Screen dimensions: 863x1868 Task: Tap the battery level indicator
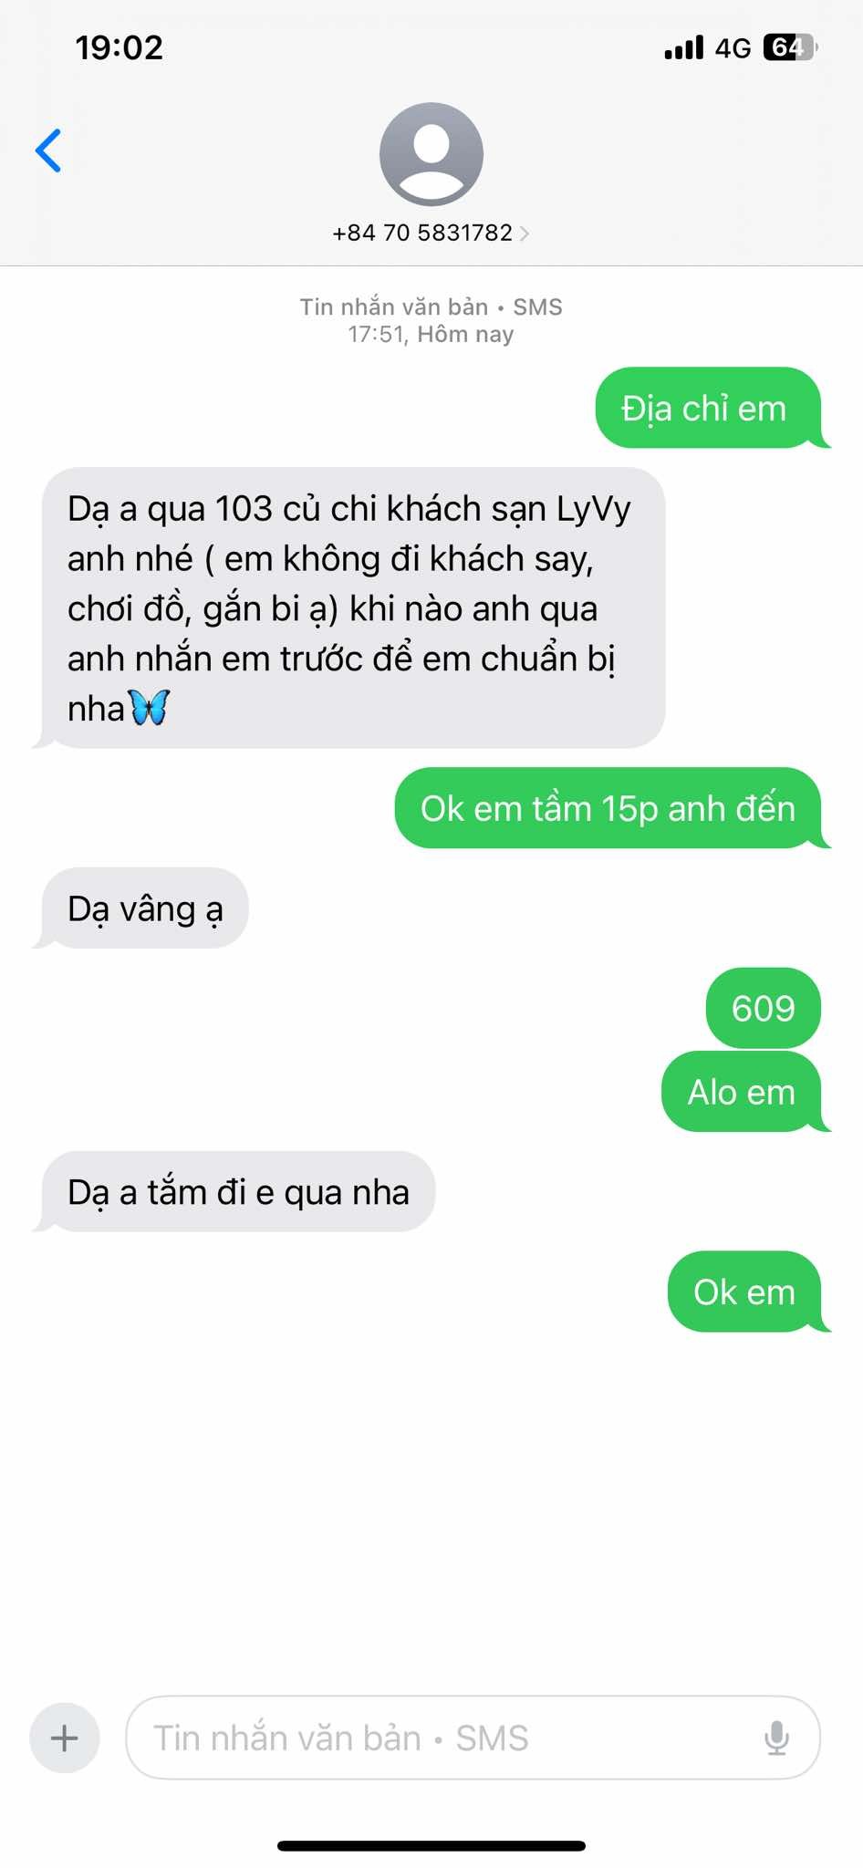pyautogui.click(x=790, y=47)
